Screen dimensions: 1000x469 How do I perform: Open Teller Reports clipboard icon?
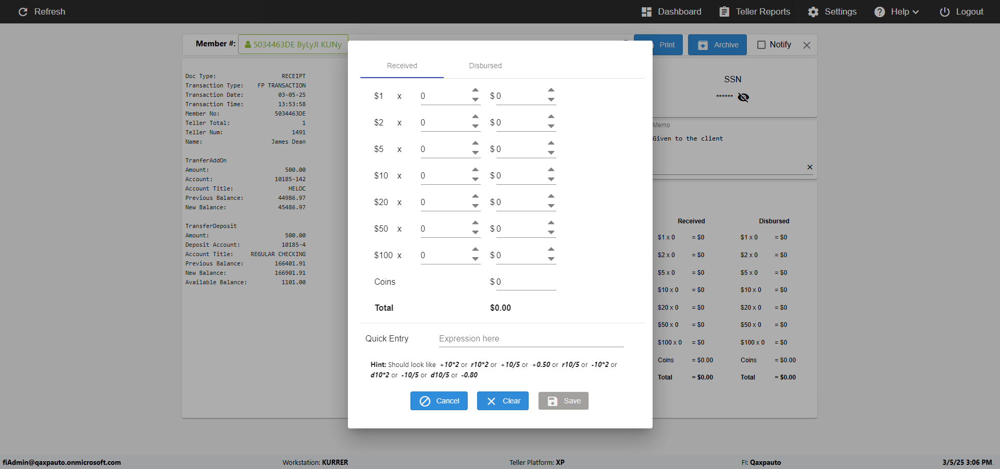[724, 11]
